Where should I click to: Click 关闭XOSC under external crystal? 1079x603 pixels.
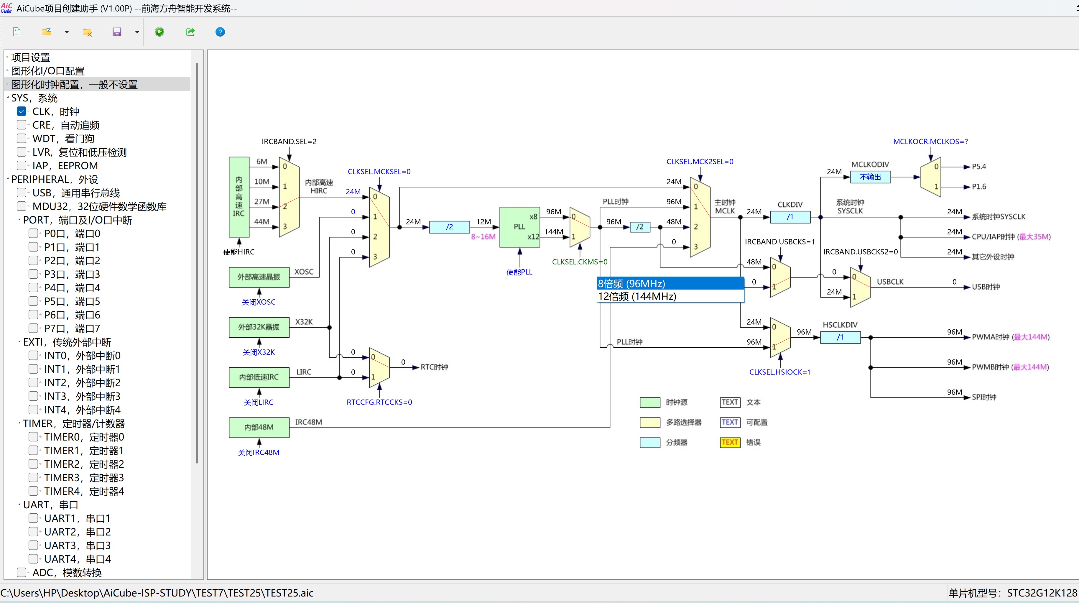[259, 302]
